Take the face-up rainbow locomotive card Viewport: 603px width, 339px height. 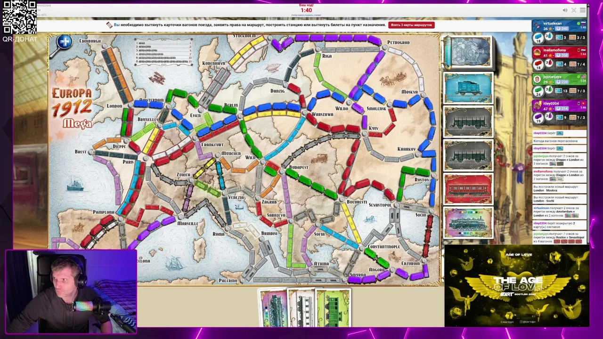pyautogui.click(x=468, y=223)
